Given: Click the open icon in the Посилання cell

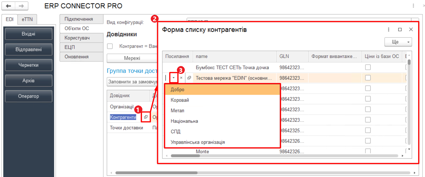Looking at the screenshot, I should tap(189, 78).
